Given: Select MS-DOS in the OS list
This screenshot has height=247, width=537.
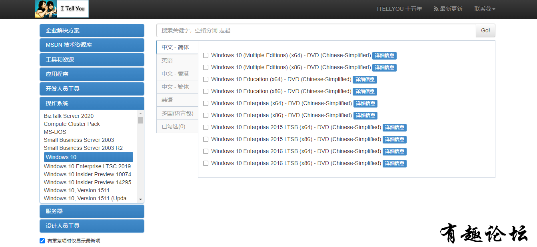Looking at the screenshot, I should [x=55, y=132].
